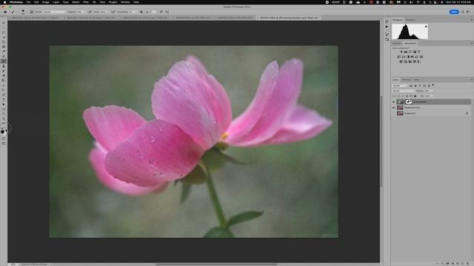Click the blue Share button
Image resolution: width=474 pixels, height=266 pixels.
[454, 12]
